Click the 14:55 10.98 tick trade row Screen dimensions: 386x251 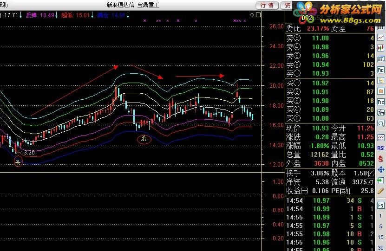point(330,234)
